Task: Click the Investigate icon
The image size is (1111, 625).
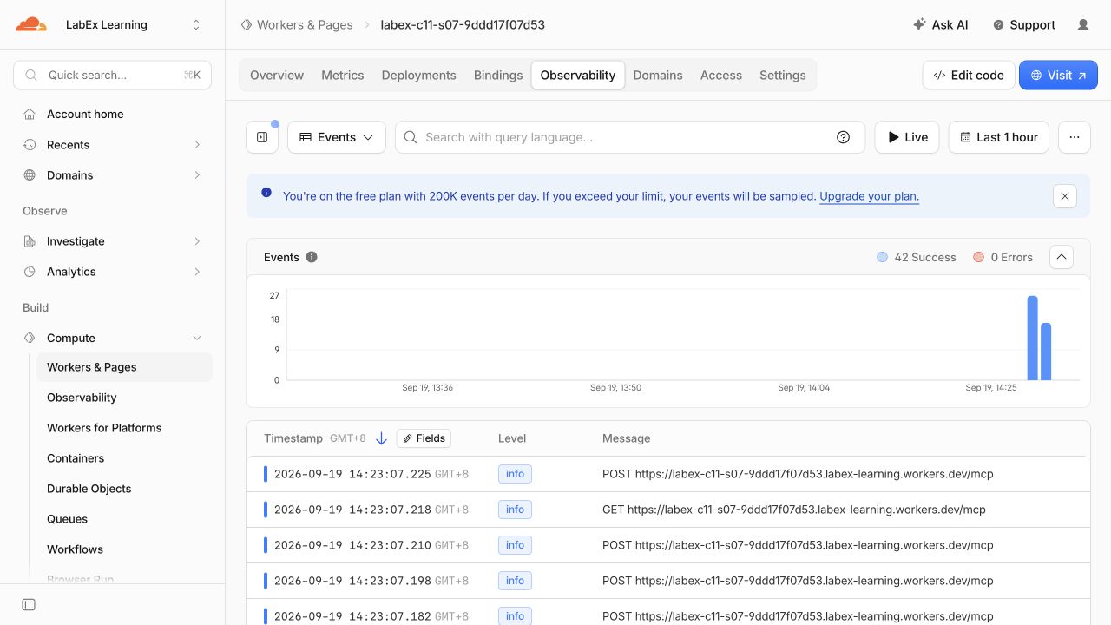Action: (30, 240)
